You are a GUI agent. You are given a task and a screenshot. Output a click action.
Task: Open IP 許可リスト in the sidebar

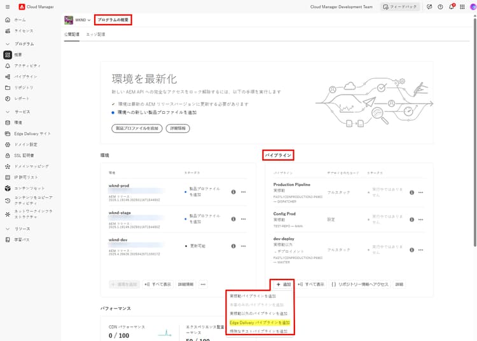coord(26,177)
